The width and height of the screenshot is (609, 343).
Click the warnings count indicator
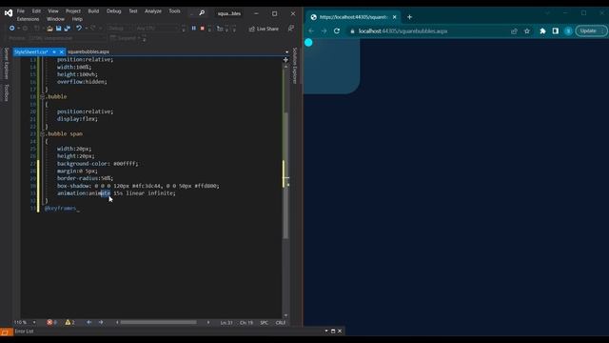(69, 322)
